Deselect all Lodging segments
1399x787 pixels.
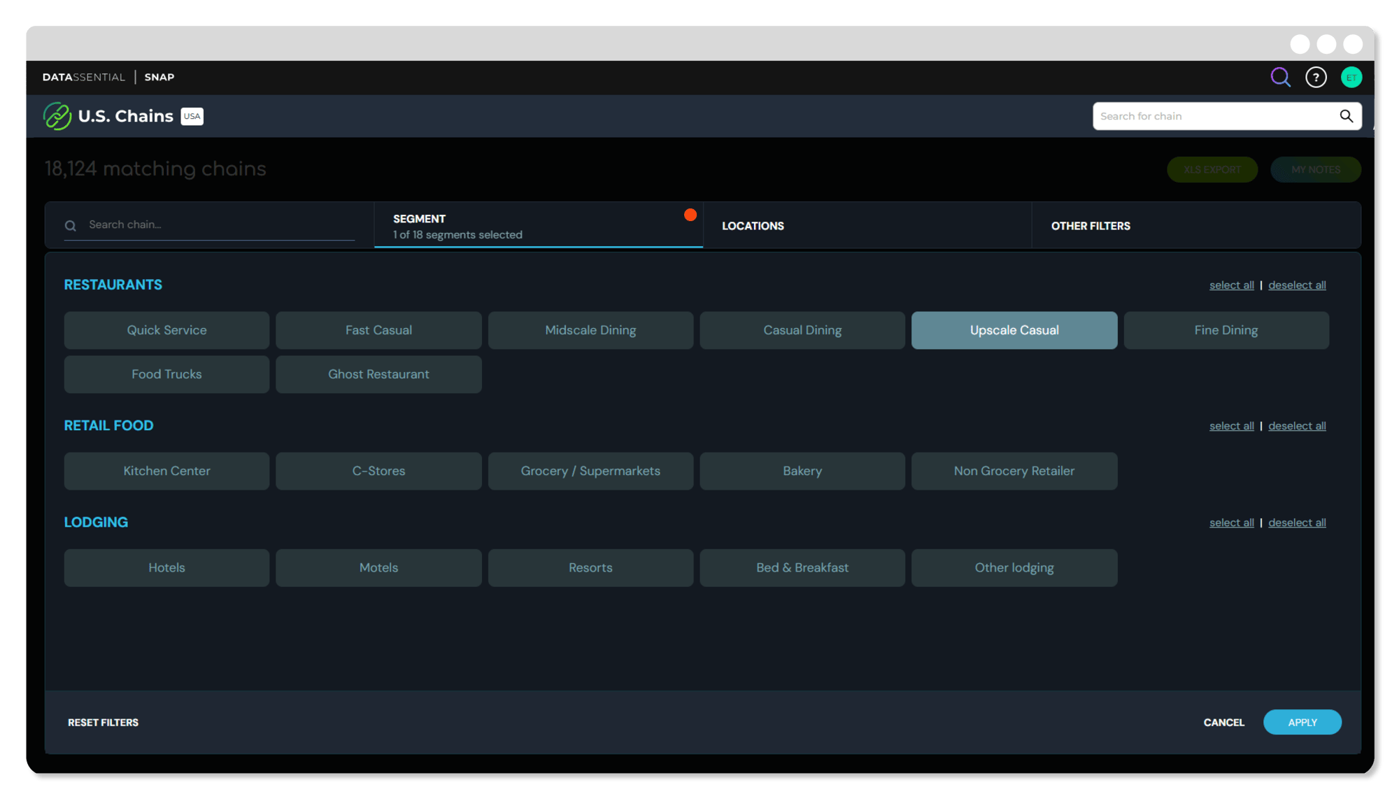(x=1296, y=523)
